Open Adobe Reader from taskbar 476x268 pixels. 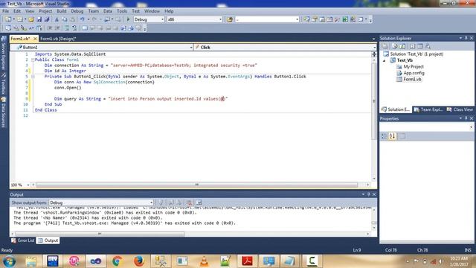click(x=247, y=261)
